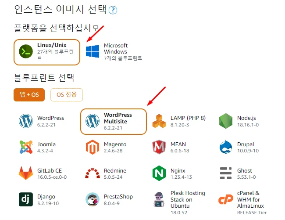The width and height of the screenshot is (285, 220).
Task: Click GitLab version 16.0.5-ce.0-0
Action: pyautogui.click(x=52, y=177)
